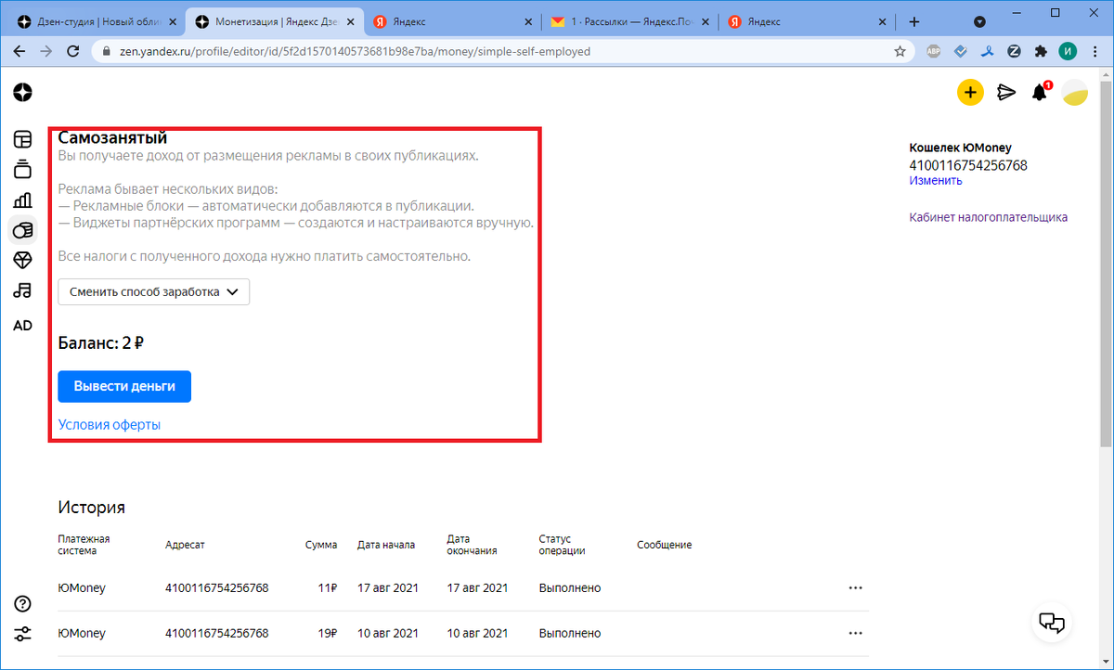Open the chat support bubble icon
This screenshot has height=670, width=1114.
click(x=1050, y=622)
